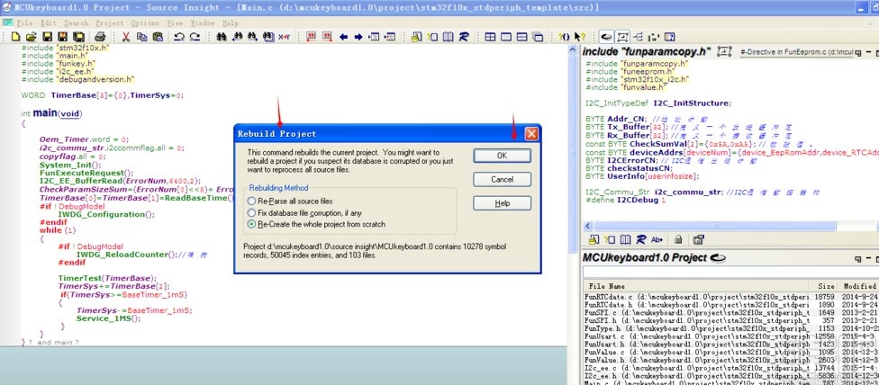Image resolution: width=879 pixels, height=385 pixels.
Task: Select FunRTCdate.c in the project file list
Action: click(697, 297)
